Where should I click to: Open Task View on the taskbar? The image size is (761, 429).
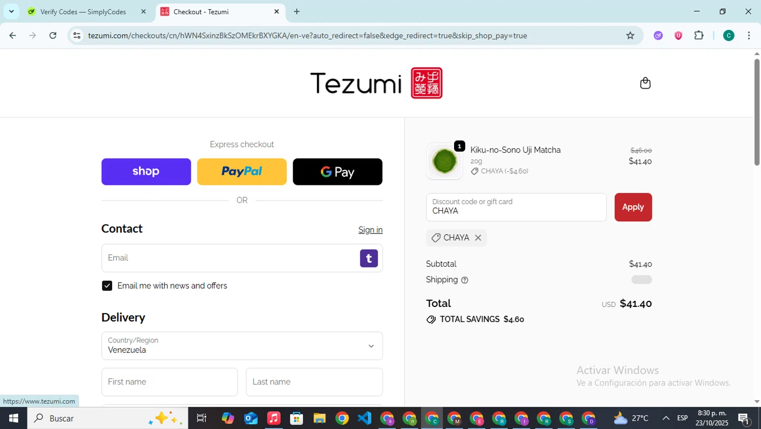click(x=201, y=418)
